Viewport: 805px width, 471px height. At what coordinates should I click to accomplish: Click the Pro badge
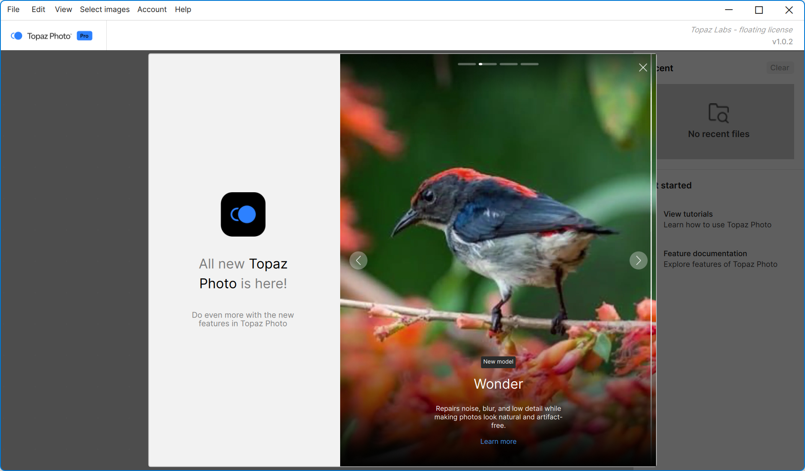point(85,36)
